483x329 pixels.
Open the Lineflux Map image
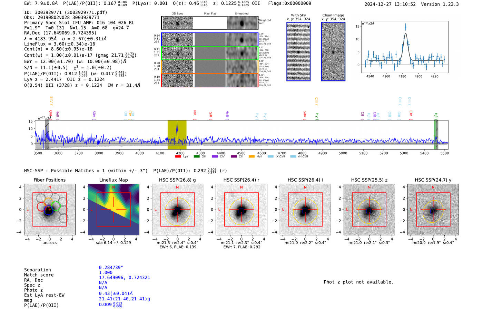(114, 210)
